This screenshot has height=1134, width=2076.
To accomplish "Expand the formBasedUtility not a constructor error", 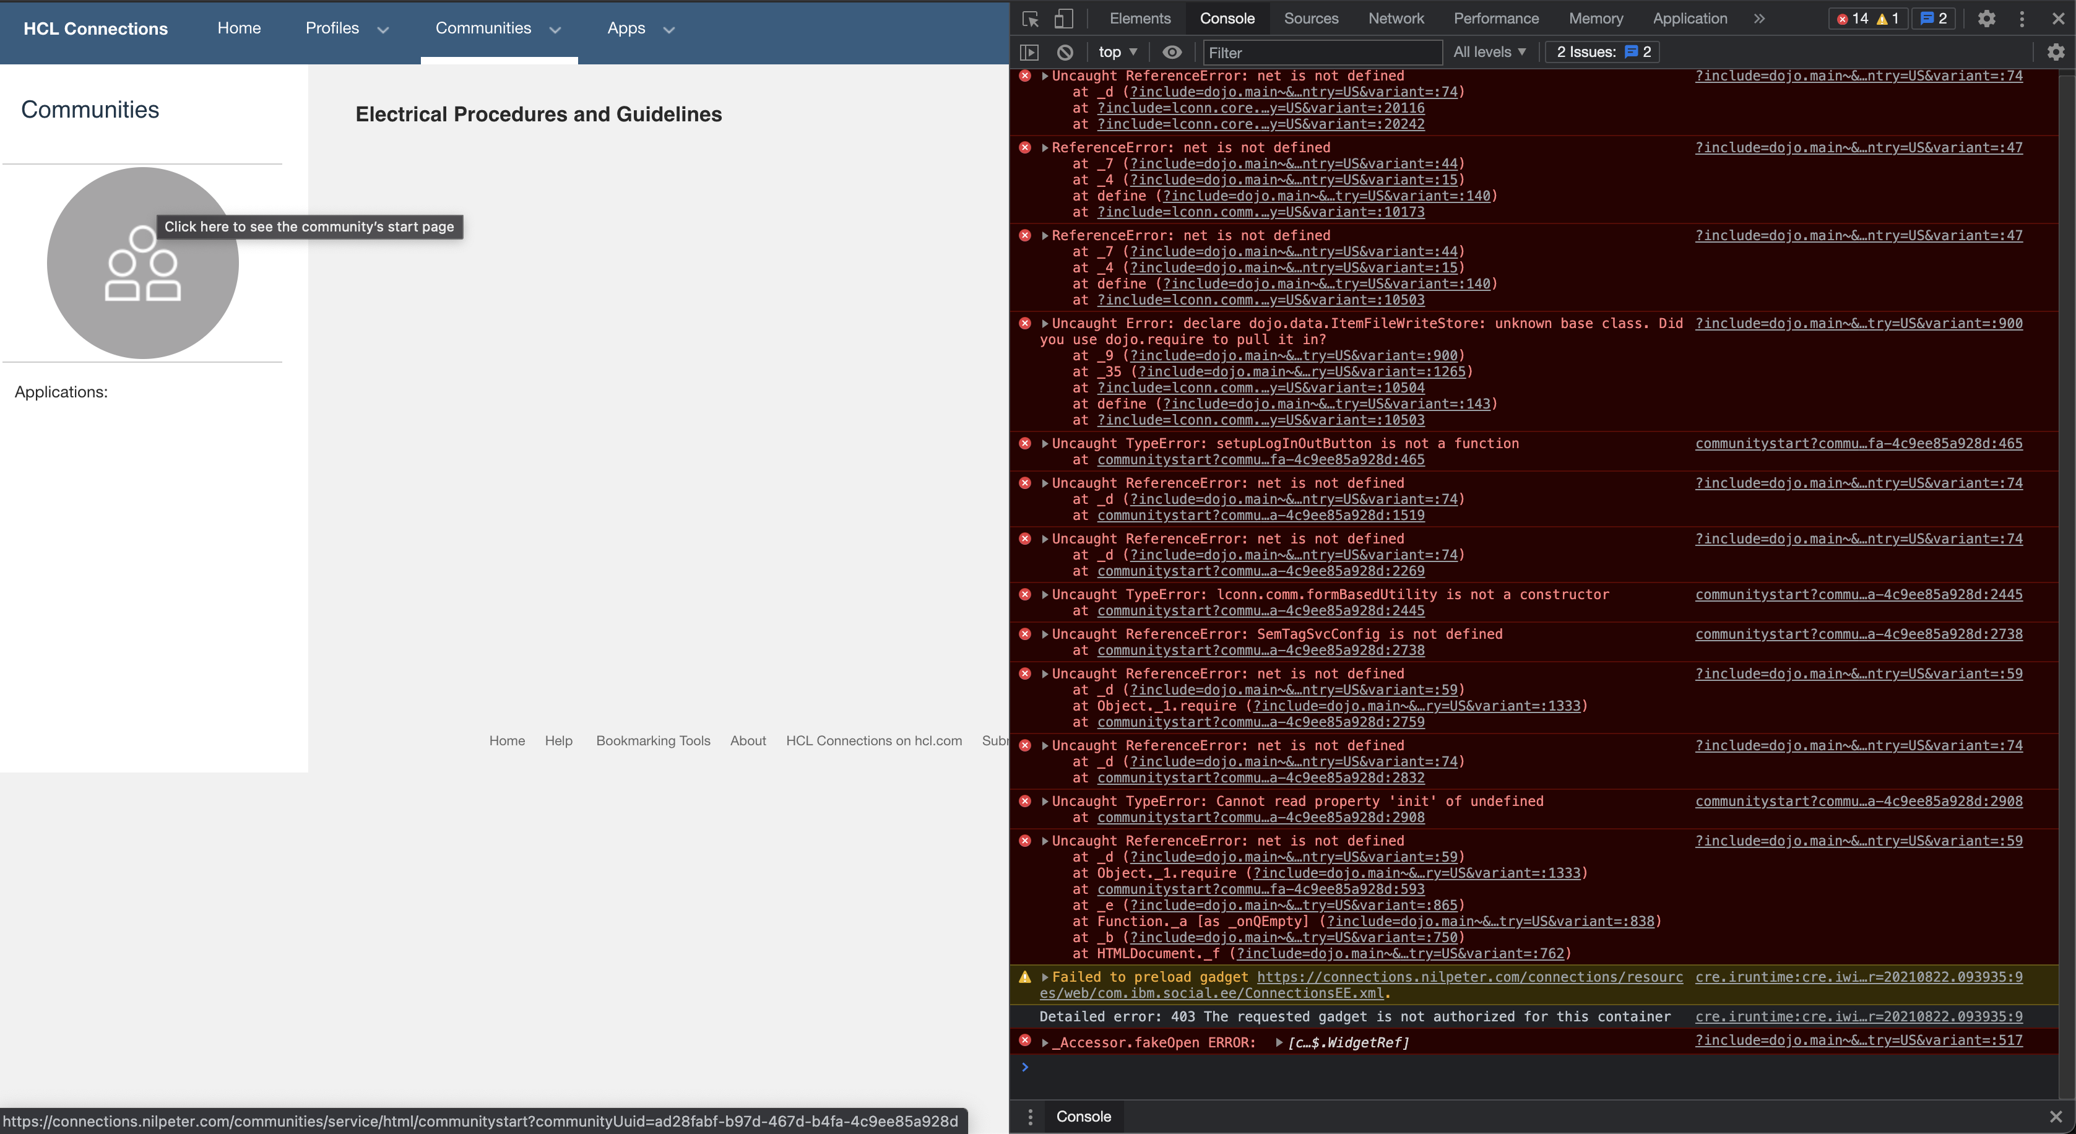I will pos(1045,595).
